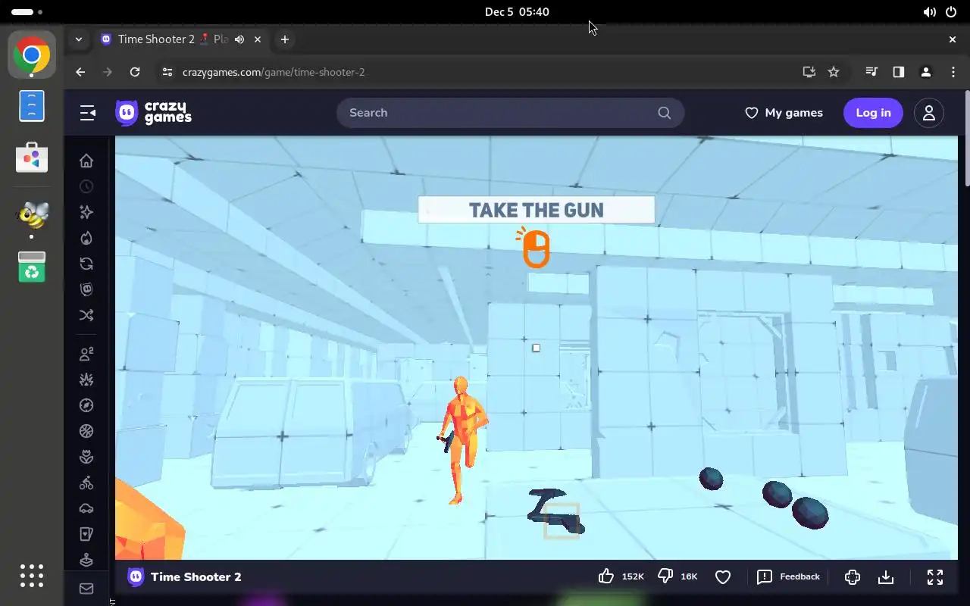Open the tab search dropdown arrow
The image size is (970, 606).
(78, 39)
